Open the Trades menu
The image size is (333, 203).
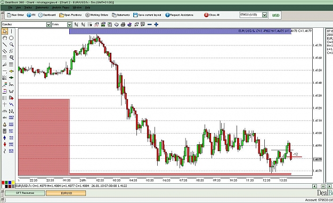pos(28,7)
